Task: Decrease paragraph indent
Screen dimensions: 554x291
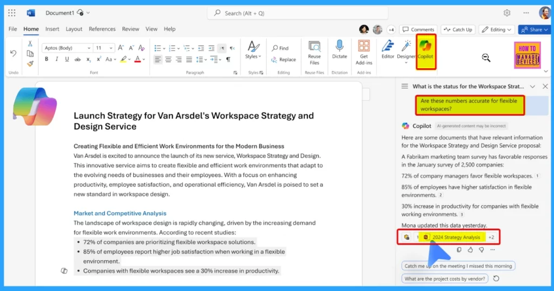Action: [x=201, y=48]
